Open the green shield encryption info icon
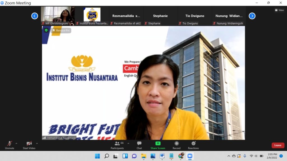 46,30
